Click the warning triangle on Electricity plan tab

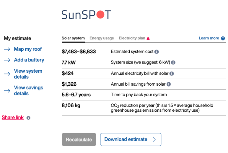click(148, 38)
